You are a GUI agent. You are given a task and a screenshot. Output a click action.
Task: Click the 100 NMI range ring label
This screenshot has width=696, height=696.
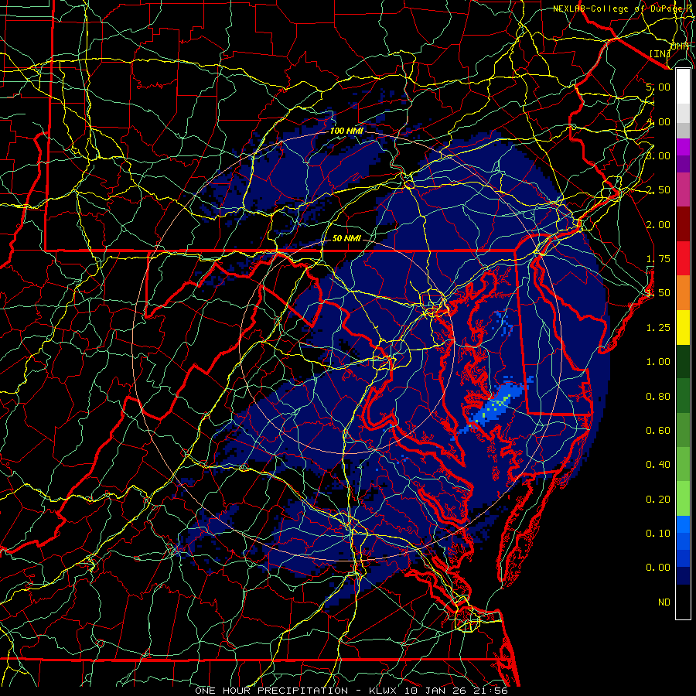[346, 131]
